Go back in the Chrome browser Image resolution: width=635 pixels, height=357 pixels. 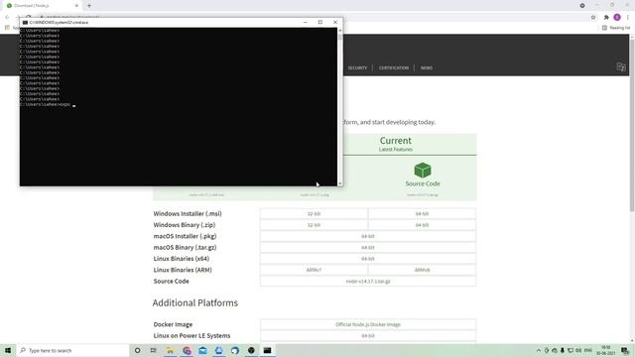tap(7, 18)
